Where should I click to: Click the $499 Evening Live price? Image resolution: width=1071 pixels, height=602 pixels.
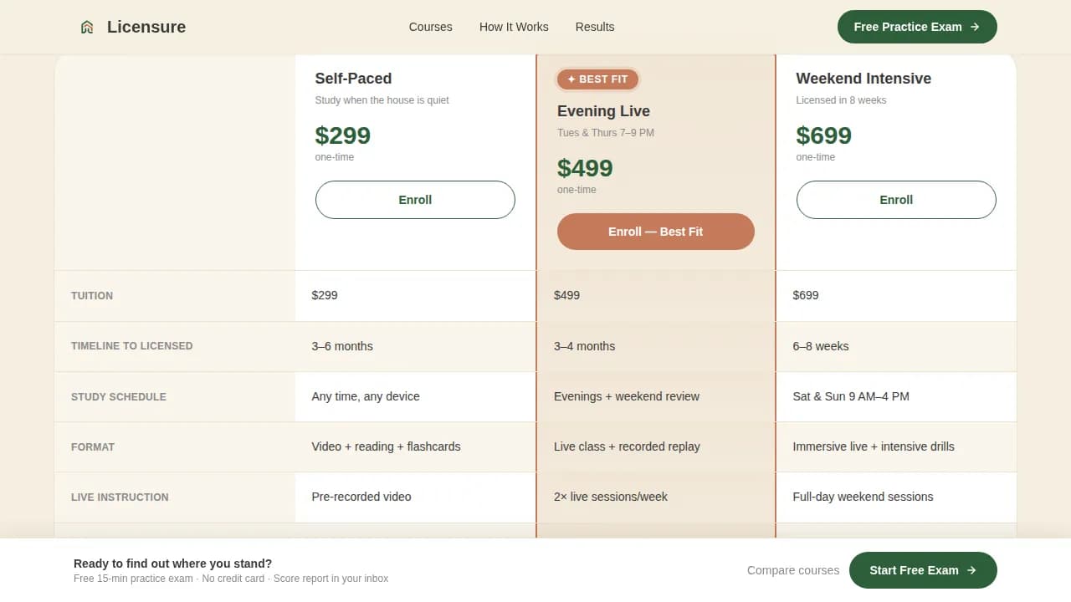click(585, 167)
